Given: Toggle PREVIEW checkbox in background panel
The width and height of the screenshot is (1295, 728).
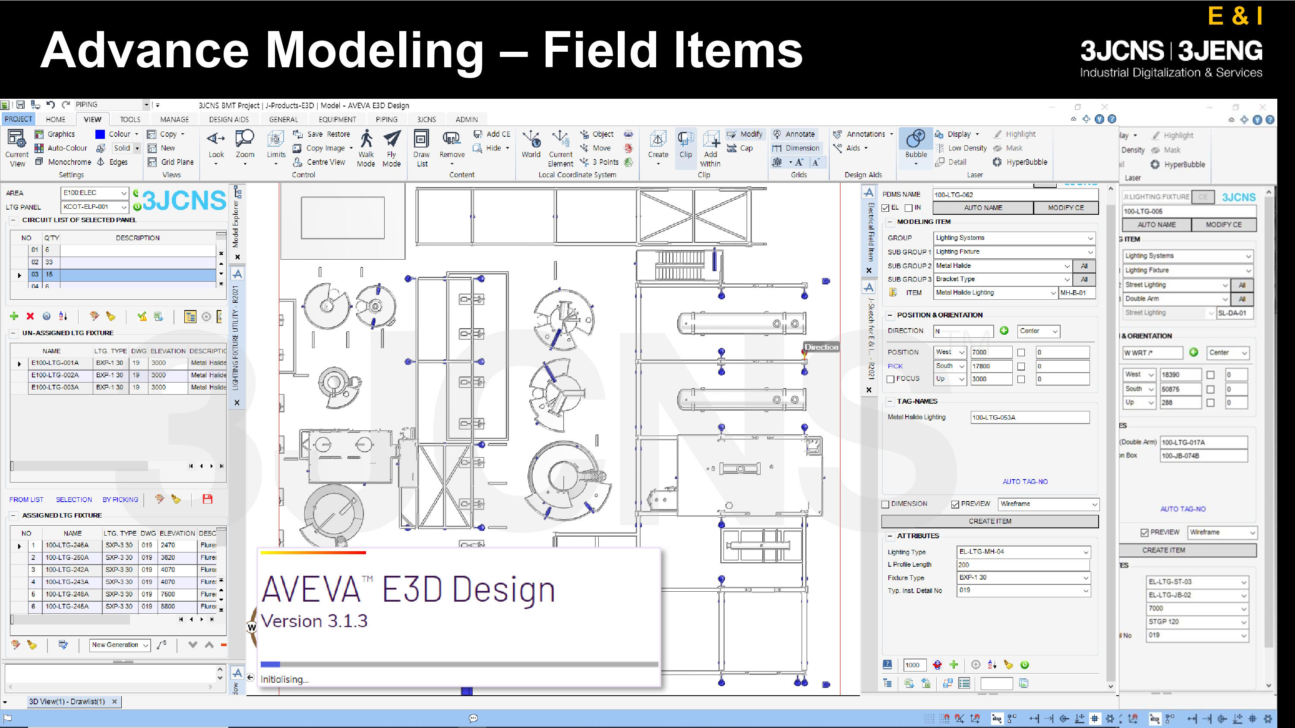Looking at the screenshot, I should click(x=1145, y=533).
